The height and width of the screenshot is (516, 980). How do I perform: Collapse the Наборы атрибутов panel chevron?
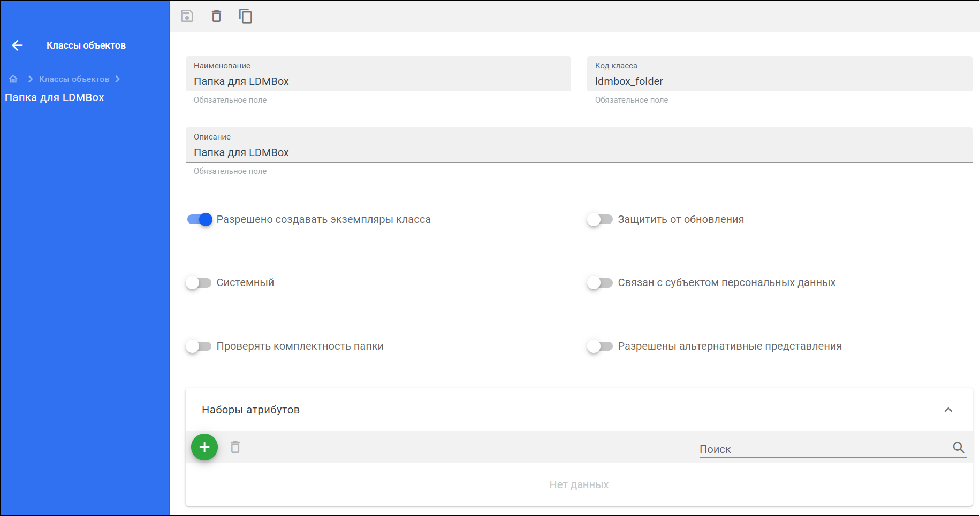(x=948, y=410)
